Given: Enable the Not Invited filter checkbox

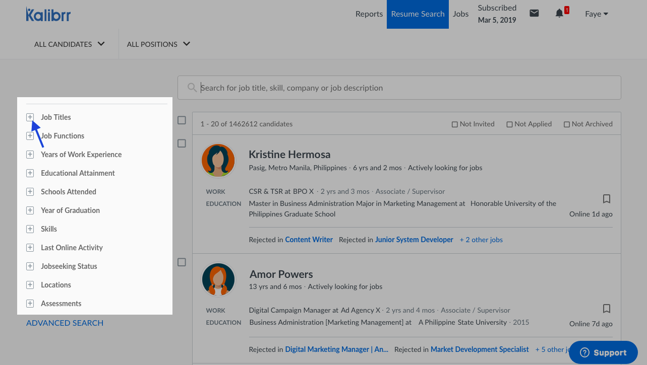Looking at the screenshot, I should point(455,124).
